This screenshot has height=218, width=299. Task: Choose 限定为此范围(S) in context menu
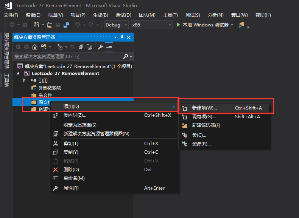pos(114,125)
